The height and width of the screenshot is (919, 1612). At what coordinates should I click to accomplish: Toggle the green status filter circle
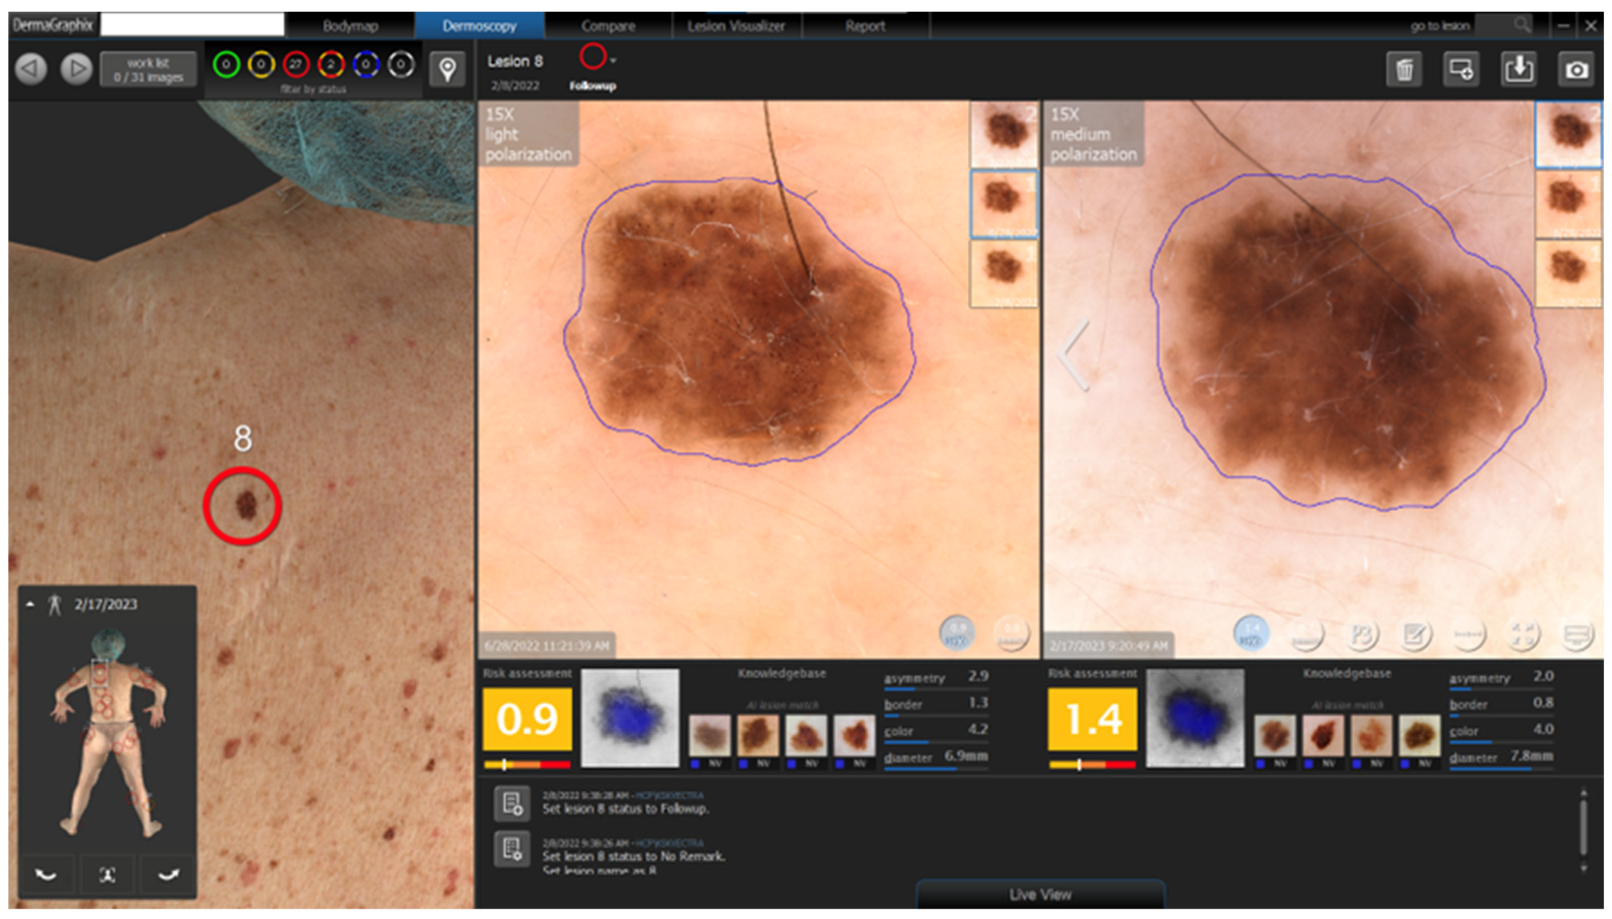[x=226, y=64]
